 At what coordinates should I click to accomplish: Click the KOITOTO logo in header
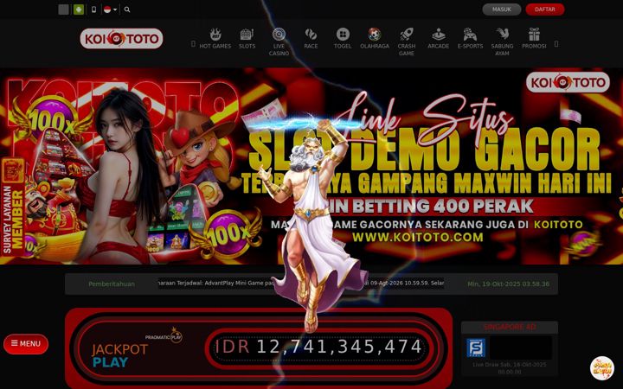[x=122, y=39]
